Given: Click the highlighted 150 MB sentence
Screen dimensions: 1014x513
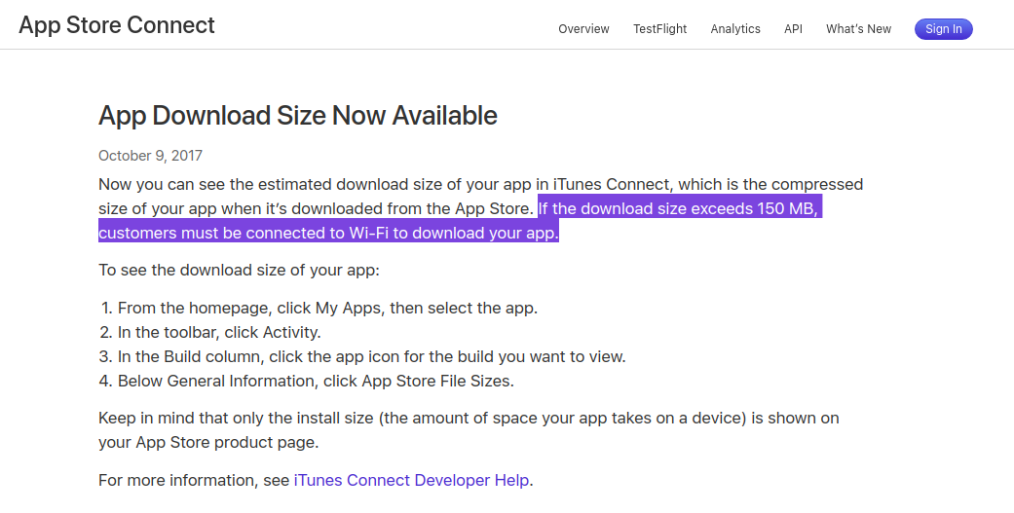Looking at the screenshot, I should click(680, 208).
